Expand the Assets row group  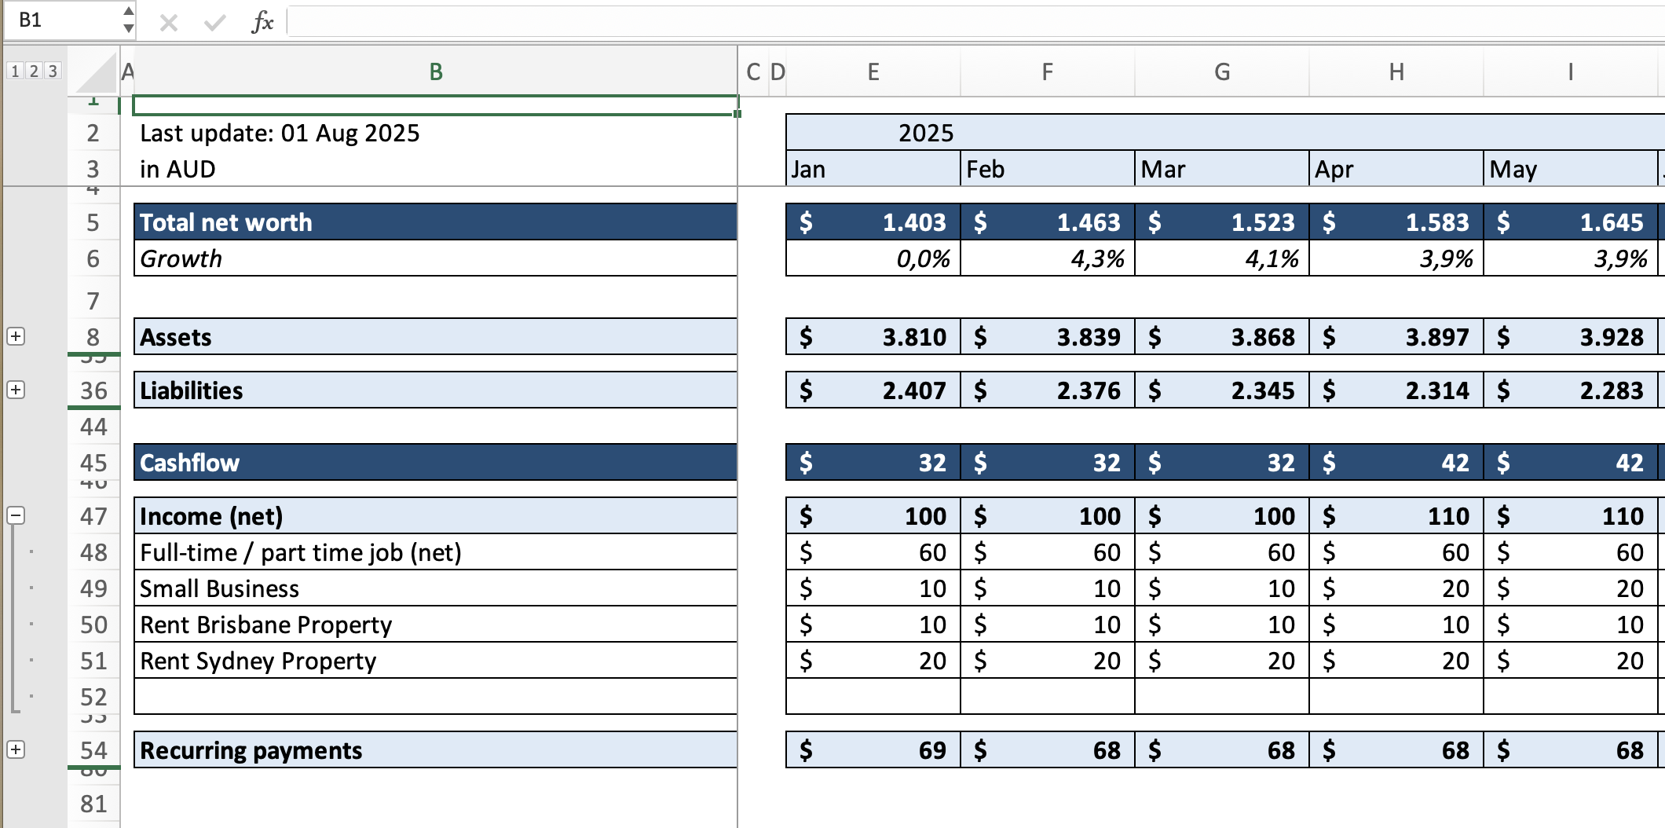pos(16,337)
